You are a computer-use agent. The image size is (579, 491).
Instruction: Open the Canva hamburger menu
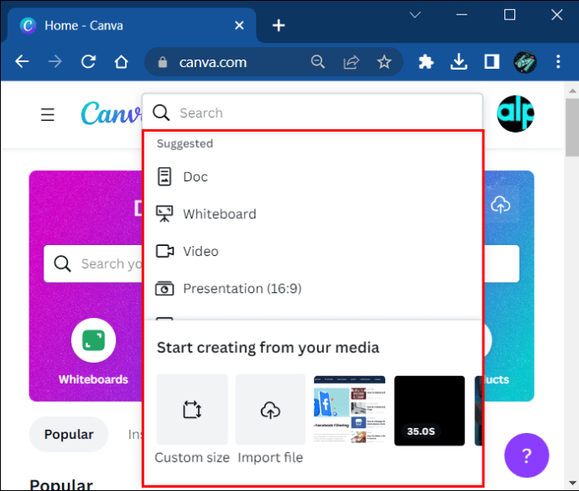(x=48, y=114)
